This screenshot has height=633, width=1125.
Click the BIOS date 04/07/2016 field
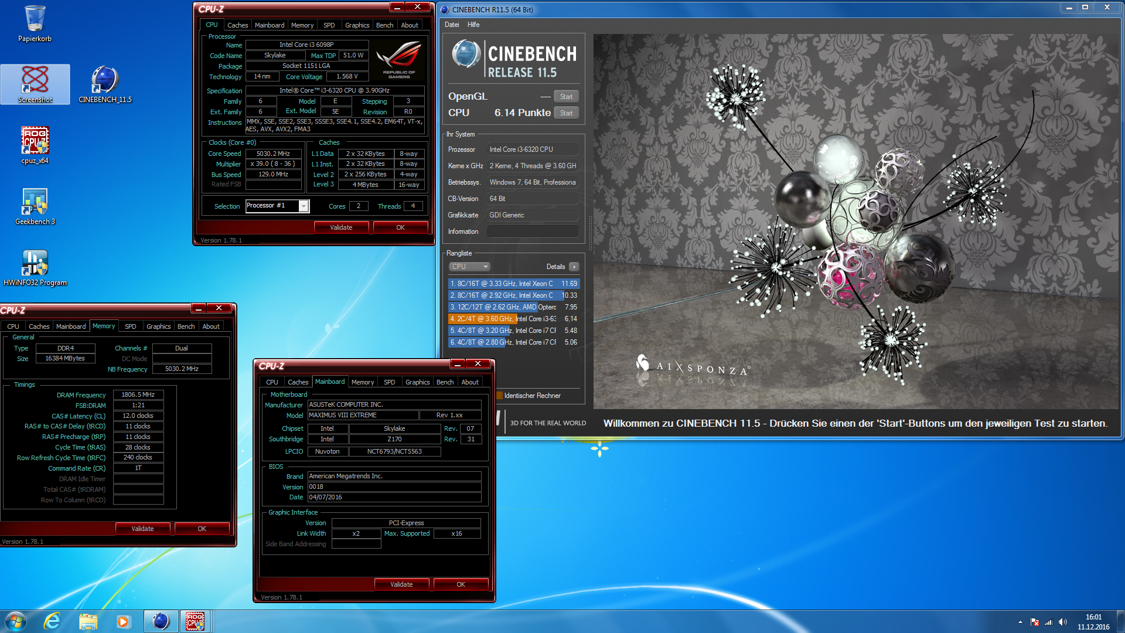(x=394, y=497)
